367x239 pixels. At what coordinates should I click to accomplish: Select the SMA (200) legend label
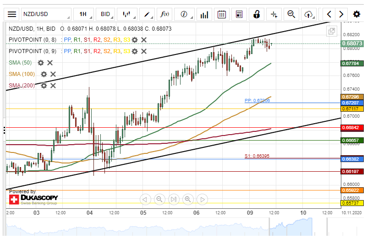[x=22, y=86]
